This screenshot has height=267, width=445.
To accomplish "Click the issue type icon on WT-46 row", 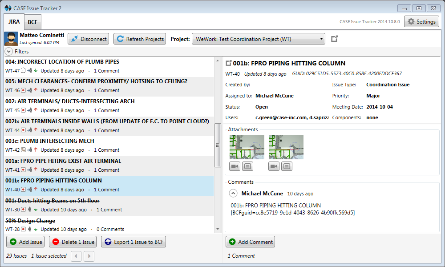I will [x=24, y=90].
